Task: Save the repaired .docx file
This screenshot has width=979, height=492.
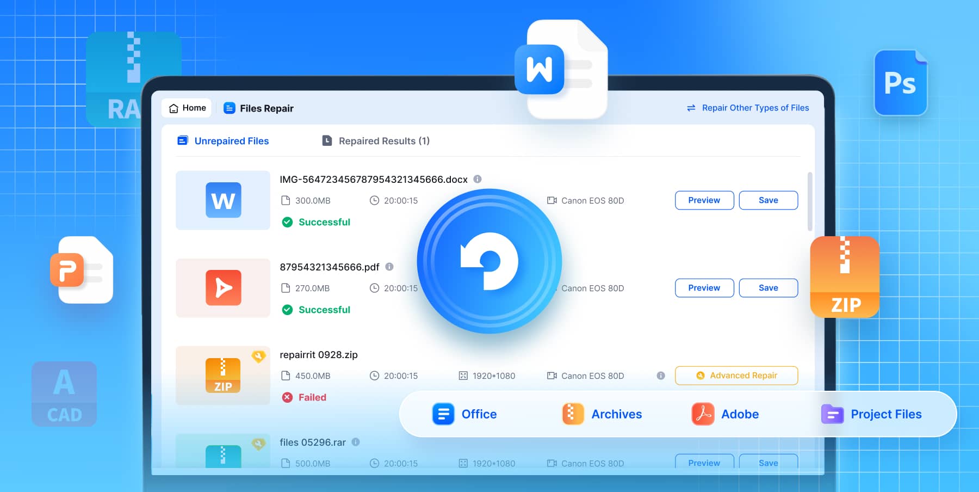Action: pyautogui.click(x=769, y=200)
